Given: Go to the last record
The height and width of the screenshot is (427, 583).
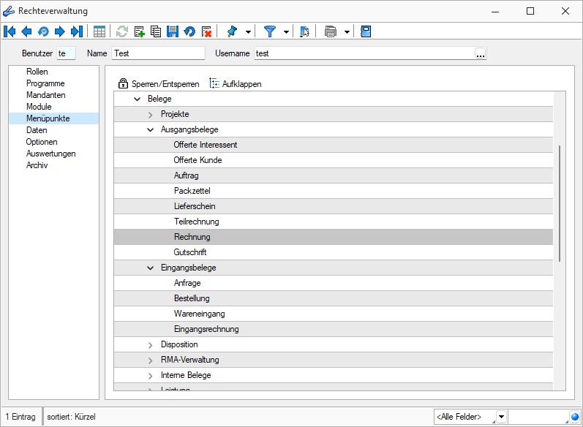Looking at the screenshot, I should [76, 31].
